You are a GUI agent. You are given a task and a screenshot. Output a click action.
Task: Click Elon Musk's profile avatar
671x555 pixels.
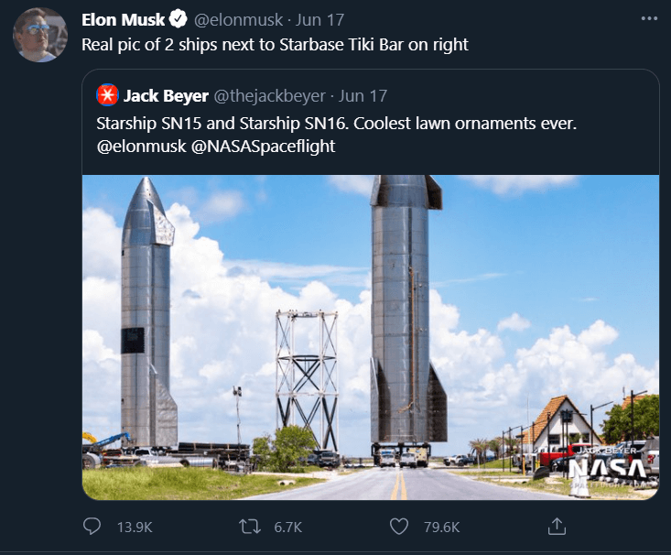[x=40, y=35]
